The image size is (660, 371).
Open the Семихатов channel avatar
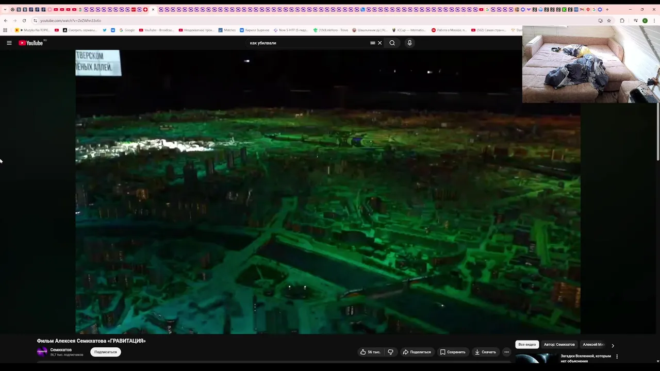tap(42, 352)
